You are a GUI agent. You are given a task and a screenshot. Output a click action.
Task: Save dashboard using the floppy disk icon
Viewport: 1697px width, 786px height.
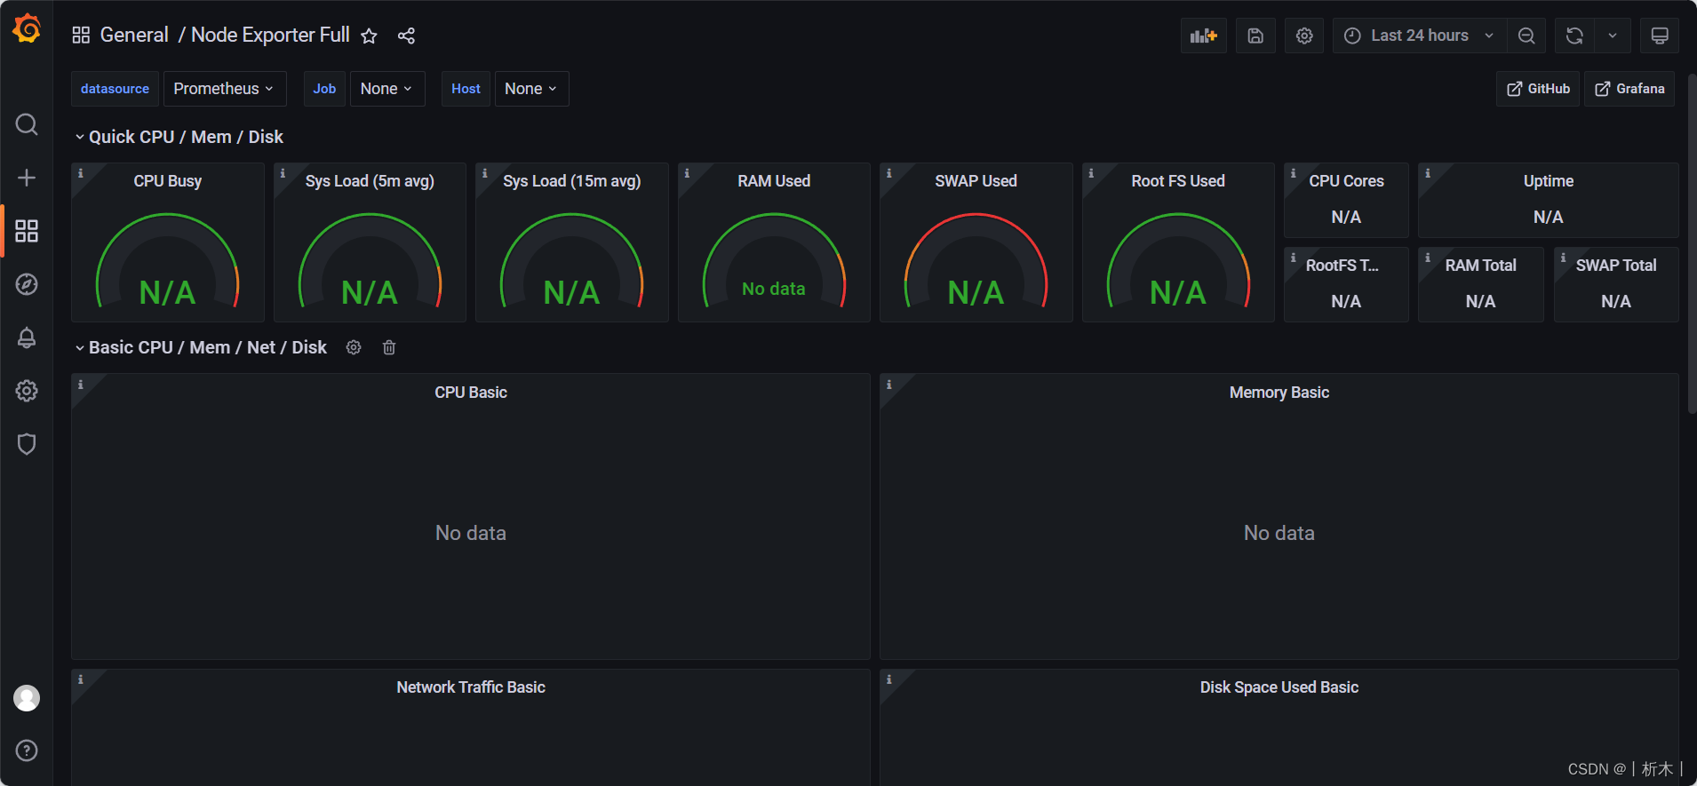click(1255, 36)
